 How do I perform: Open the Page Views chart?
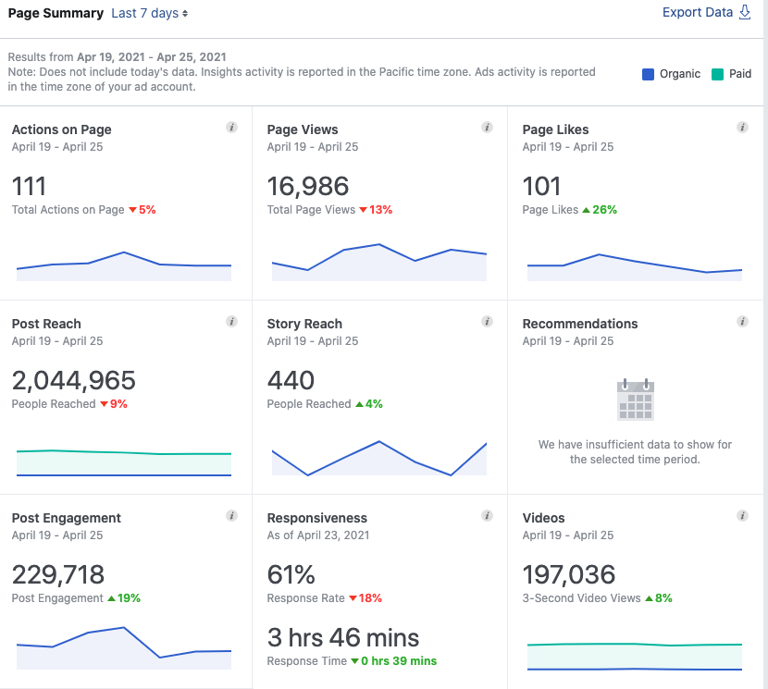pos(379,263)
